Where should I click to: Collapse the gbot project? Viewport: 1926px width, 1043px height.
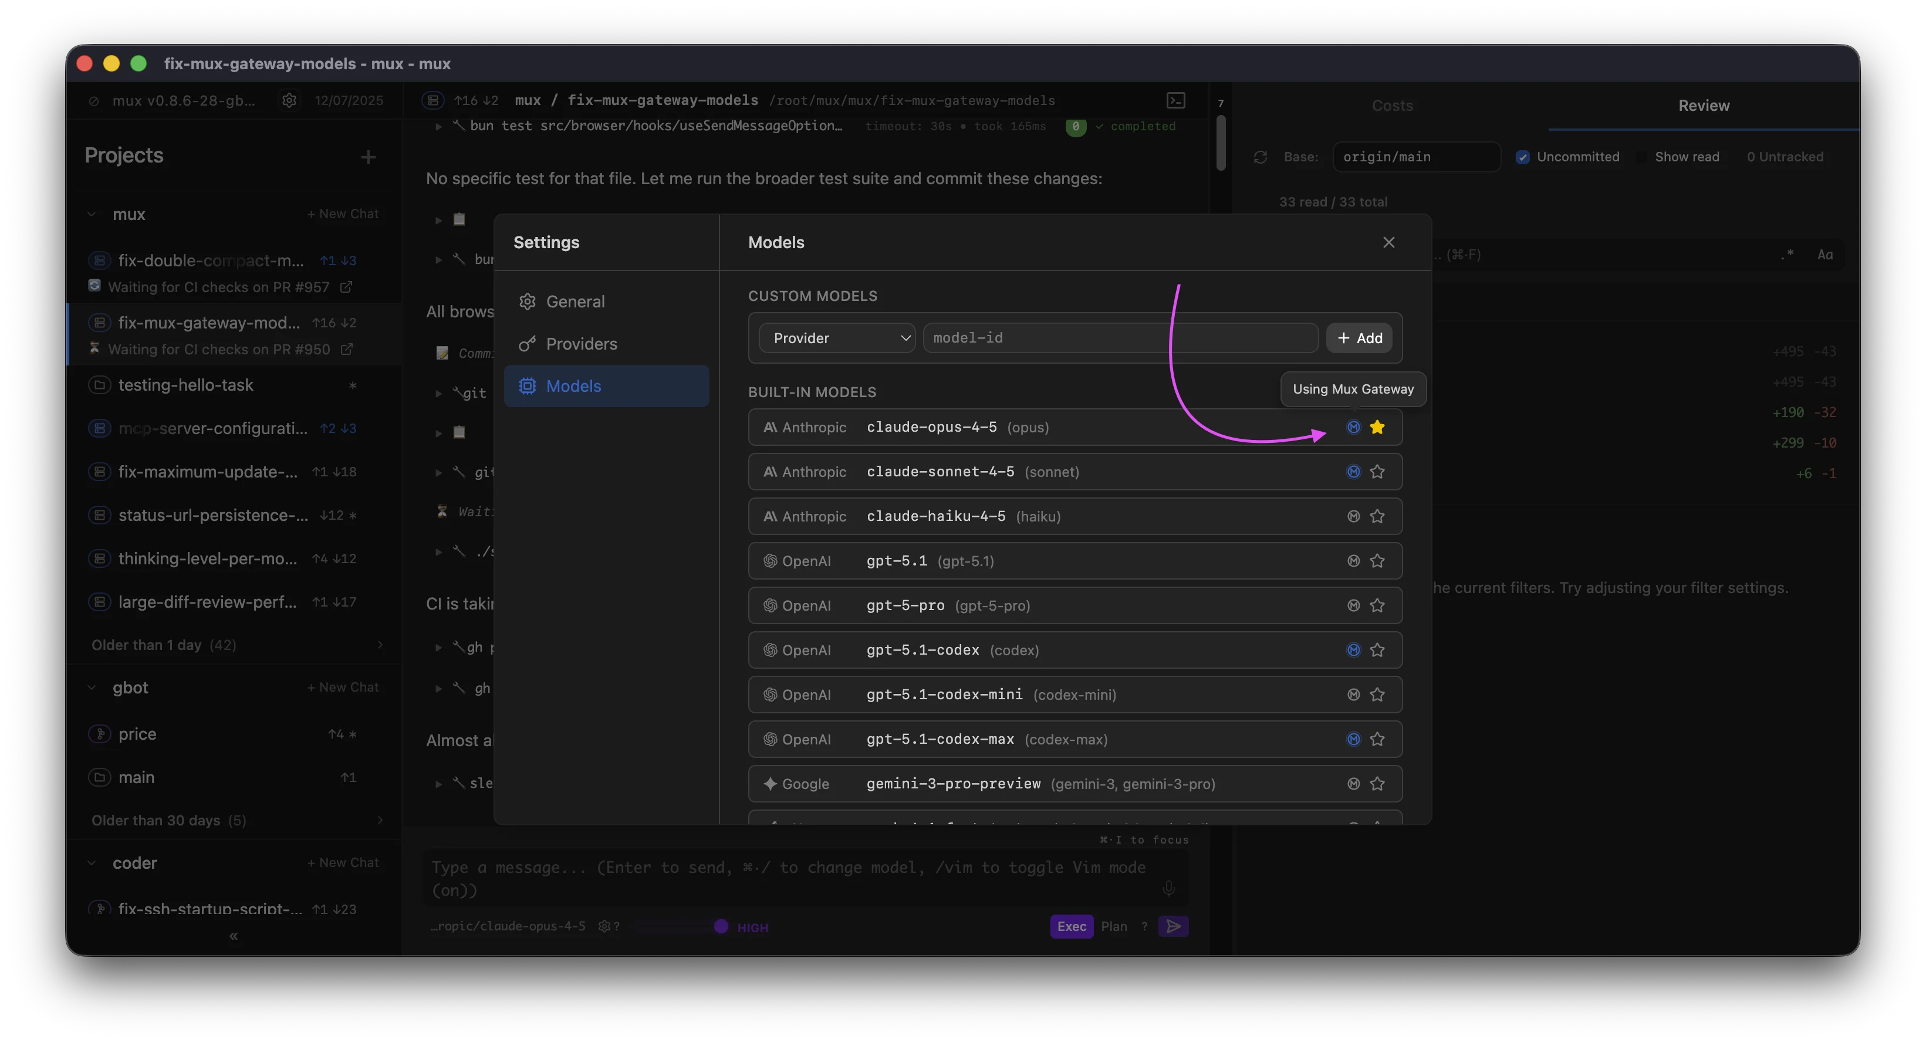point(92,688)
